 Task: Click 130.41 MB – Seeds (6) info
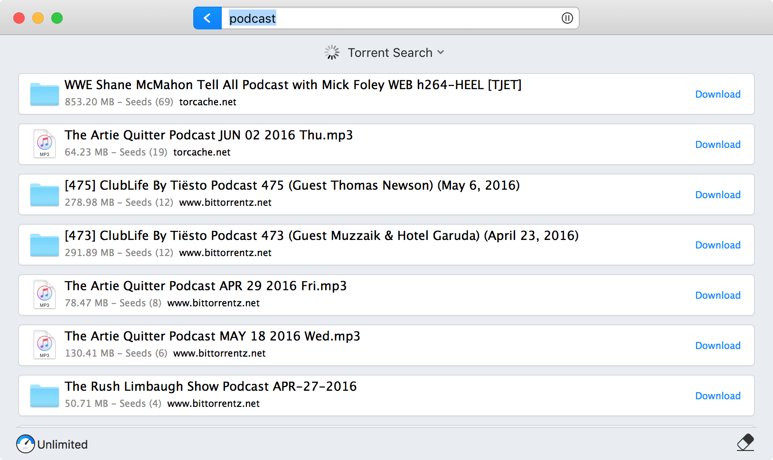[116, 353]
